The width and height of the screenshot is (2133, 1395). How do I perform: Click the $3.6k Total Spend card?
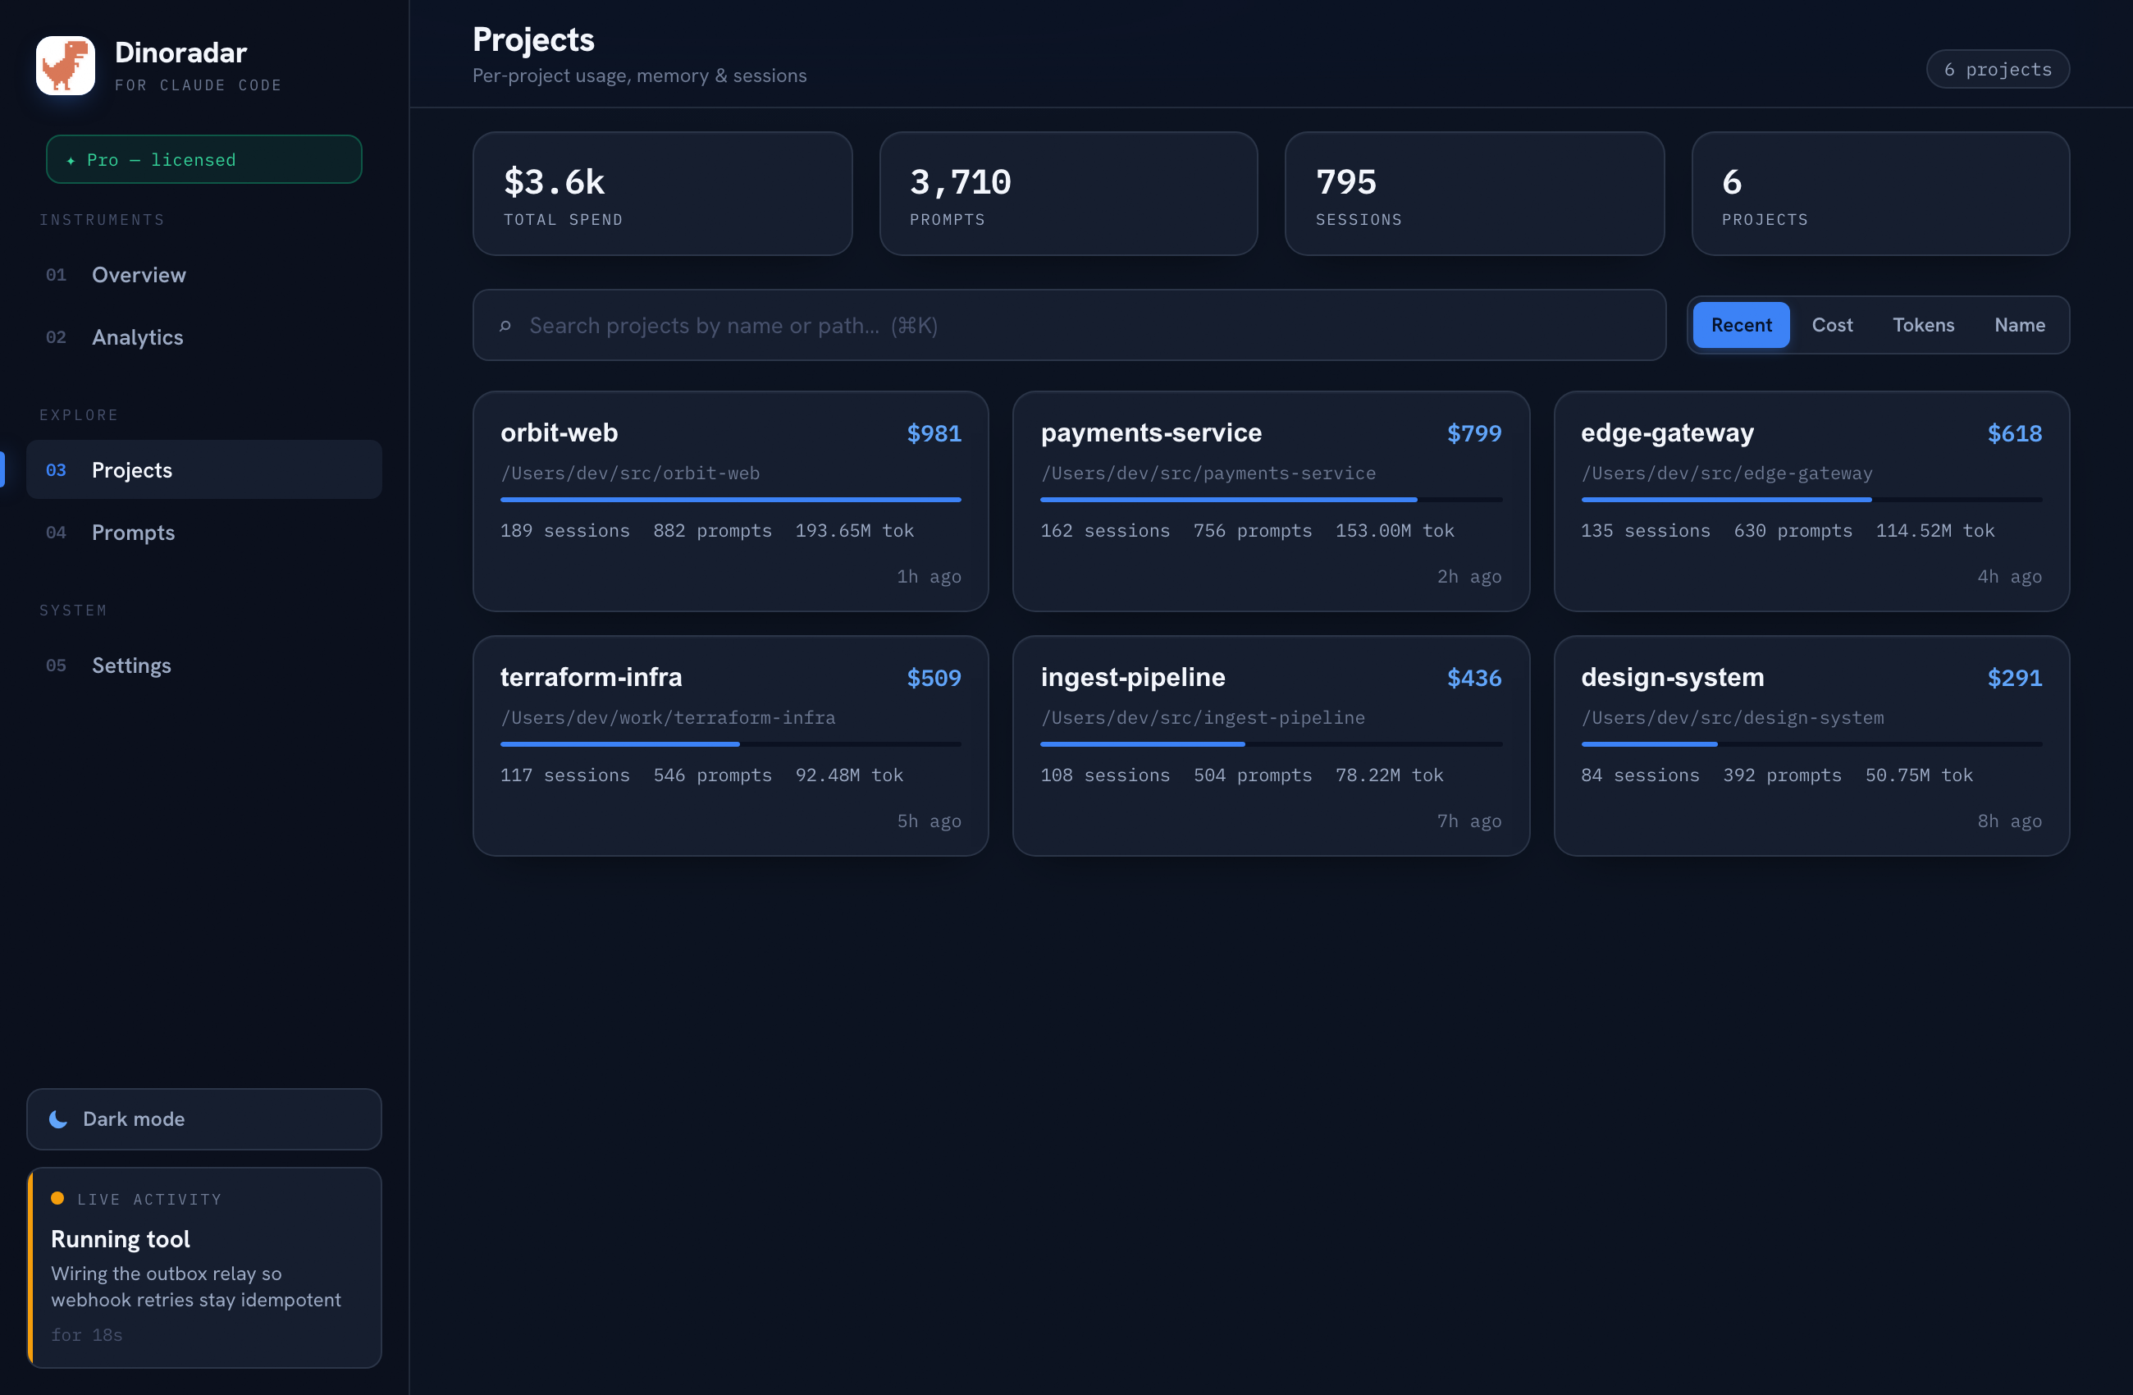pyautogui.click(x=662, y=194)
